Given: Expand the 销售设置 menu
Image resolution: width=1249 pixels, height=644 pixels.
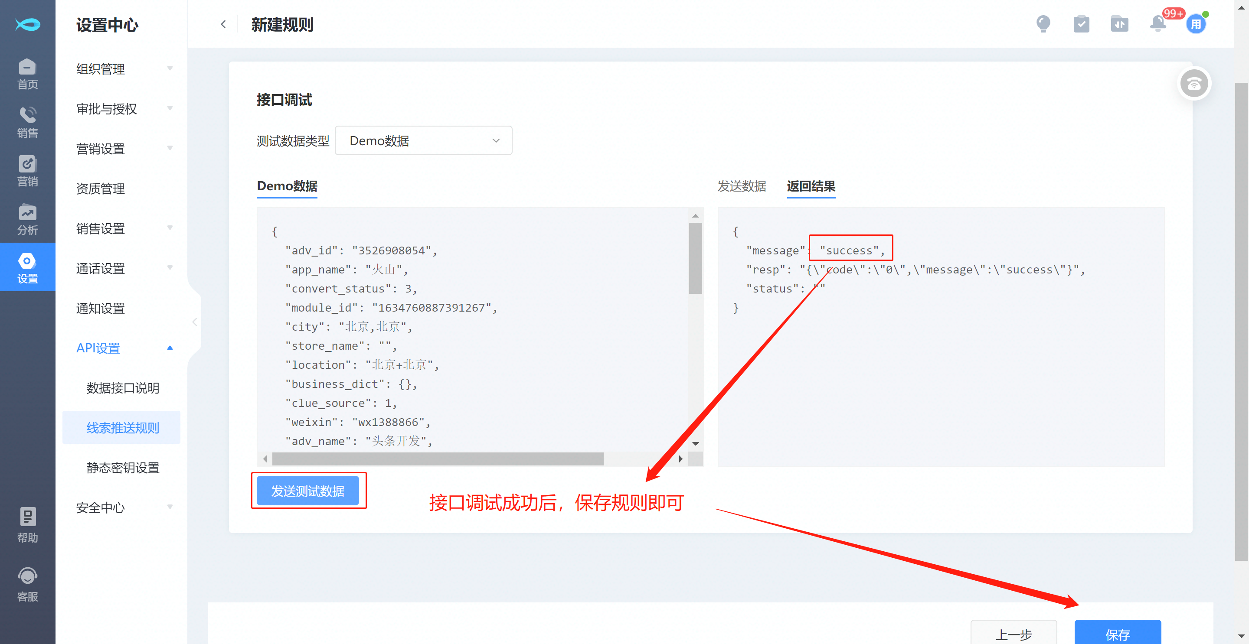Looking at the screenshot, I should coord(124,228).
